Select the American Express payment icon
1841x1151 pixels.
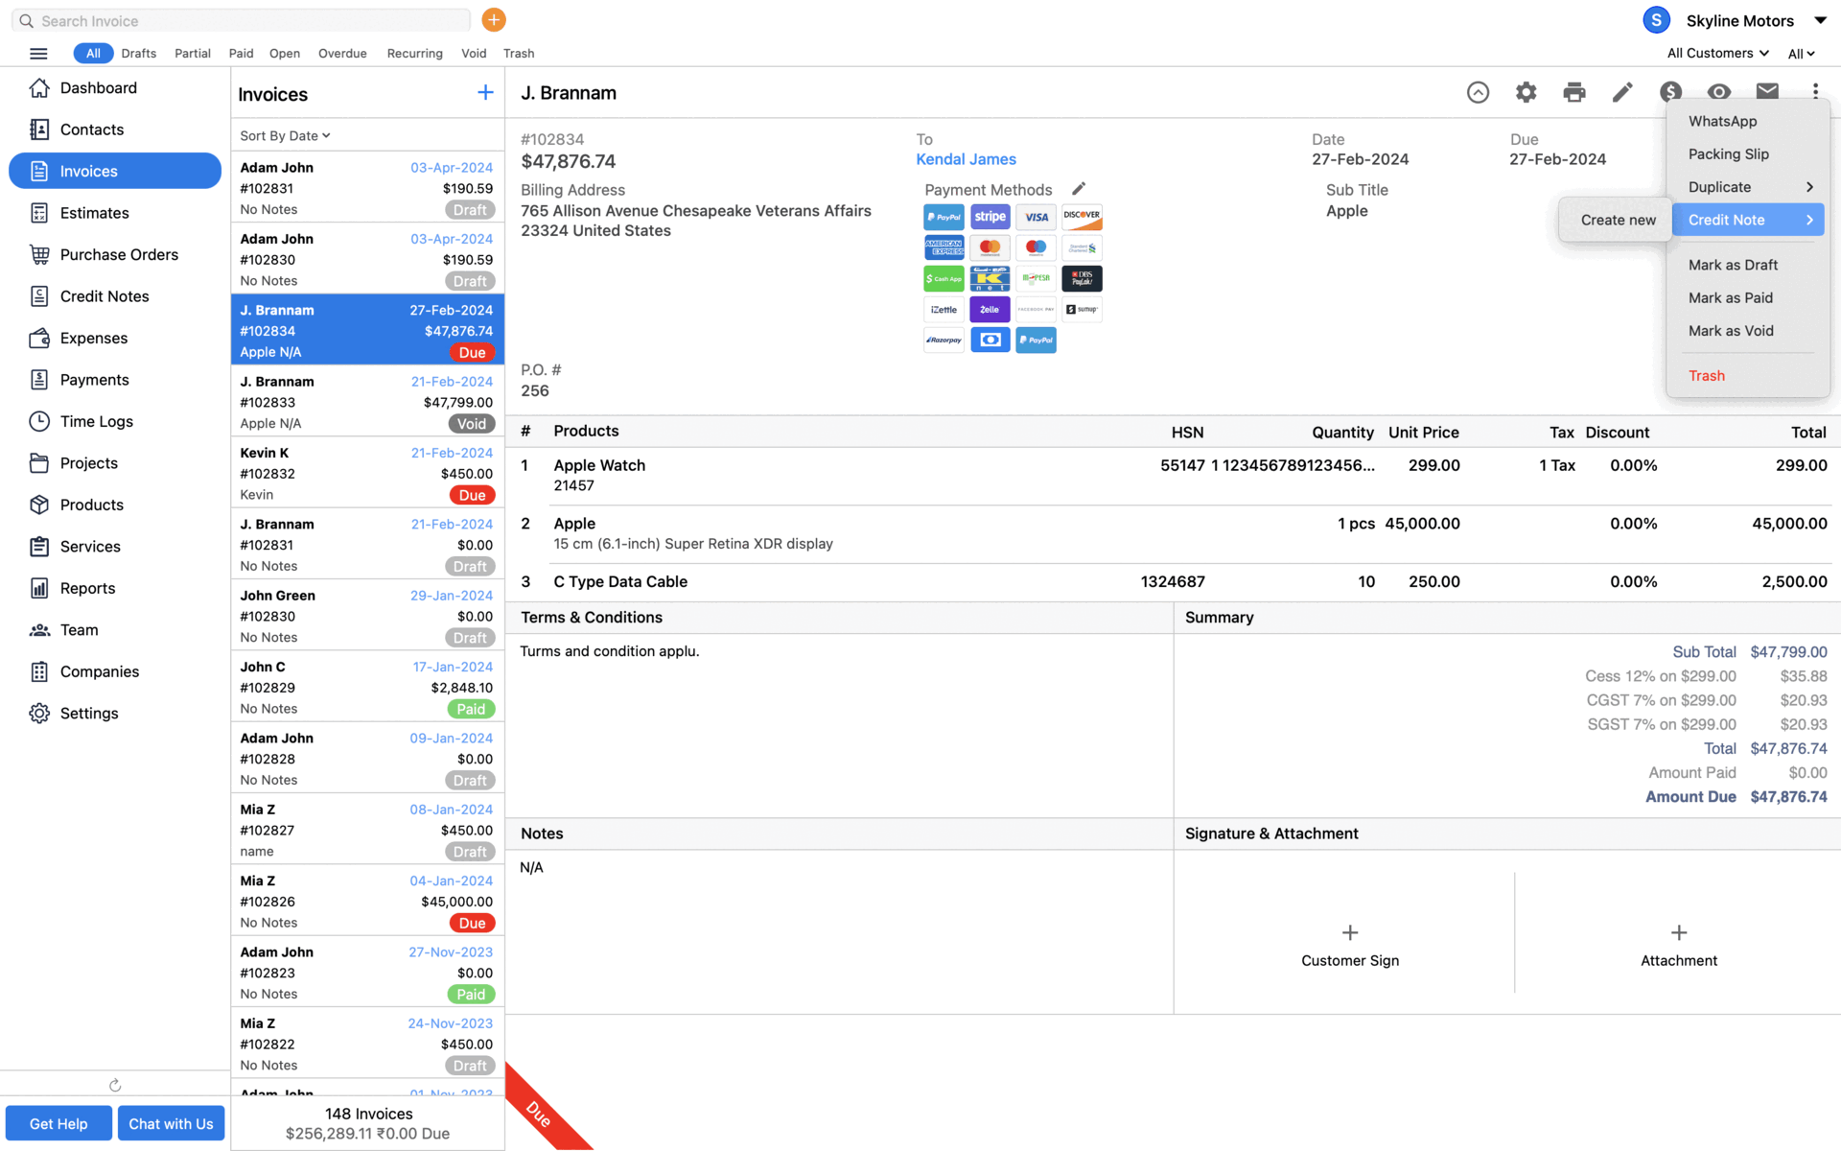pyautogui.click(x=944, y=247)
